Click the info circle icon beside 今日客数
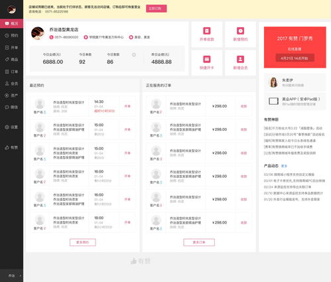Screen dimensions: 331x282 click(x=134, y=54)
